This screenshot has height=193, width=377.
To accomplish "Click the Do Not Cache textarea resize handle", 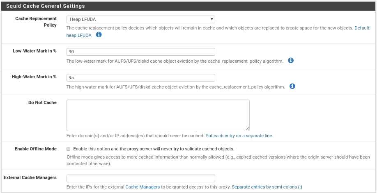I will [247, 129].
